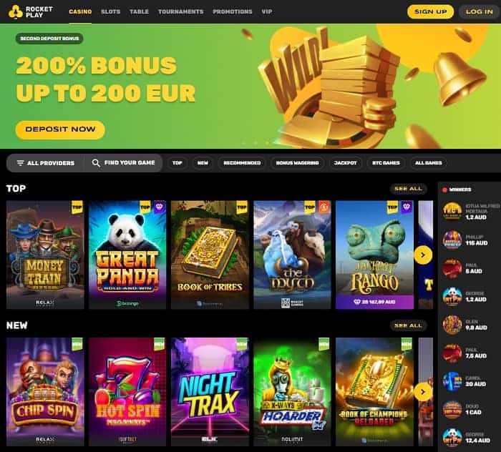Select the first banner carousel dot
This screenshot has width=501, height=452.
click(244, 143)
